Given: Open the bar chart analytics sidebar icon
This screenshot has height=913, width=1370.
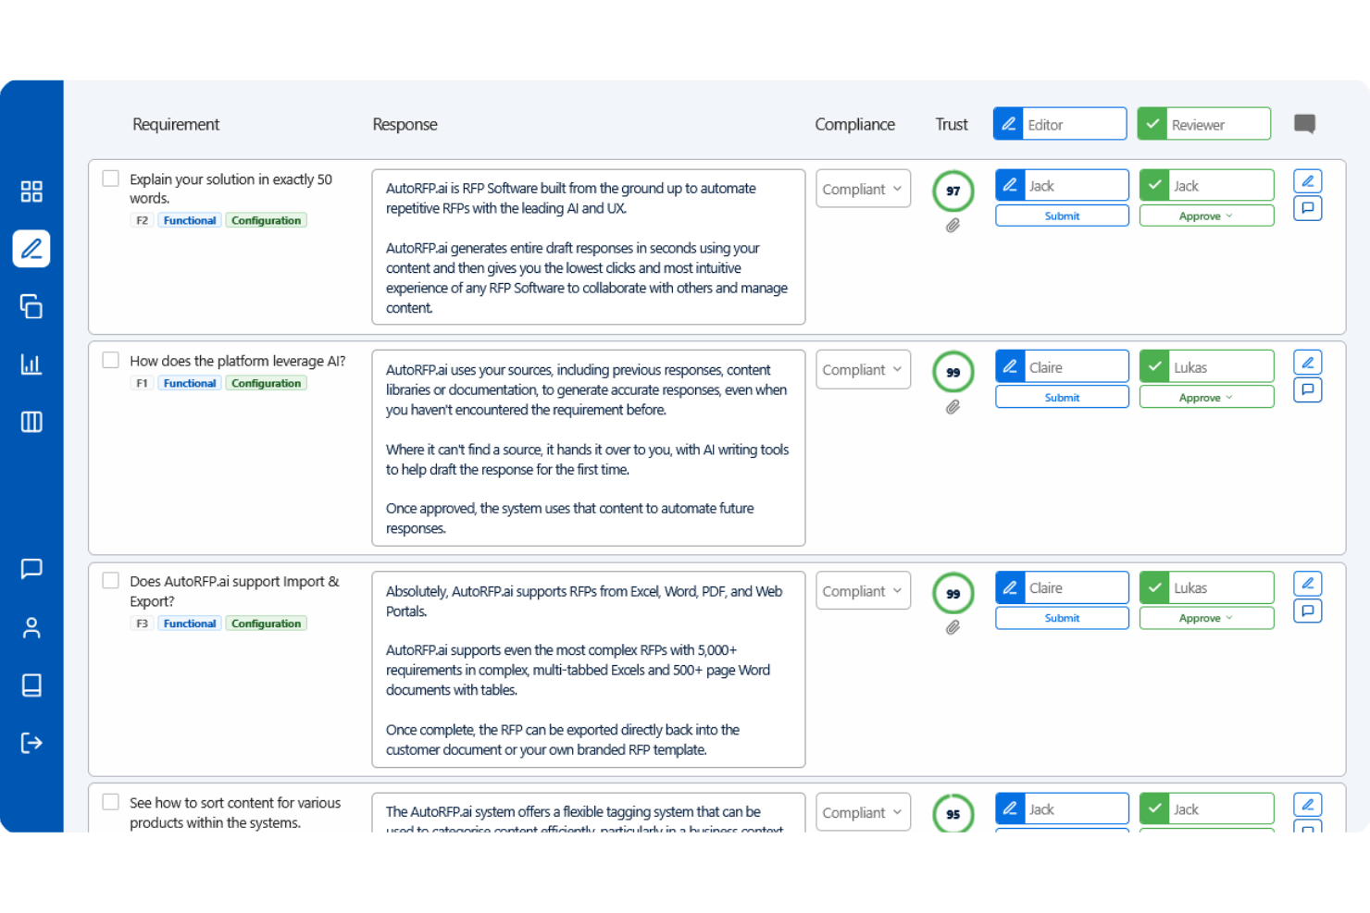Looking at the screenshot, I should pyautogui.click(x=31, y=364).
